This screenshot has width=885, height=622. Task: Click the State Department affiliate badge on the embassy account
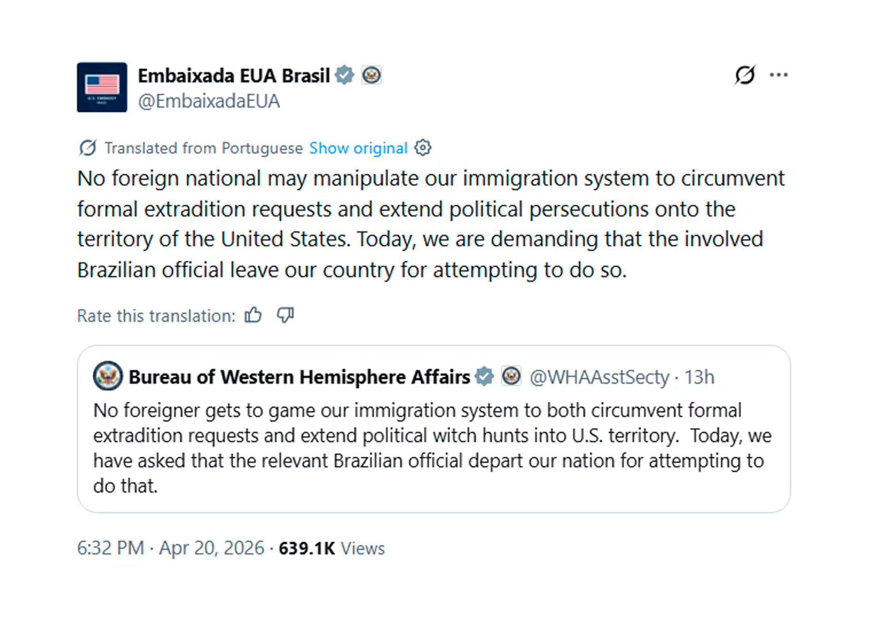[x=372, y=74]
